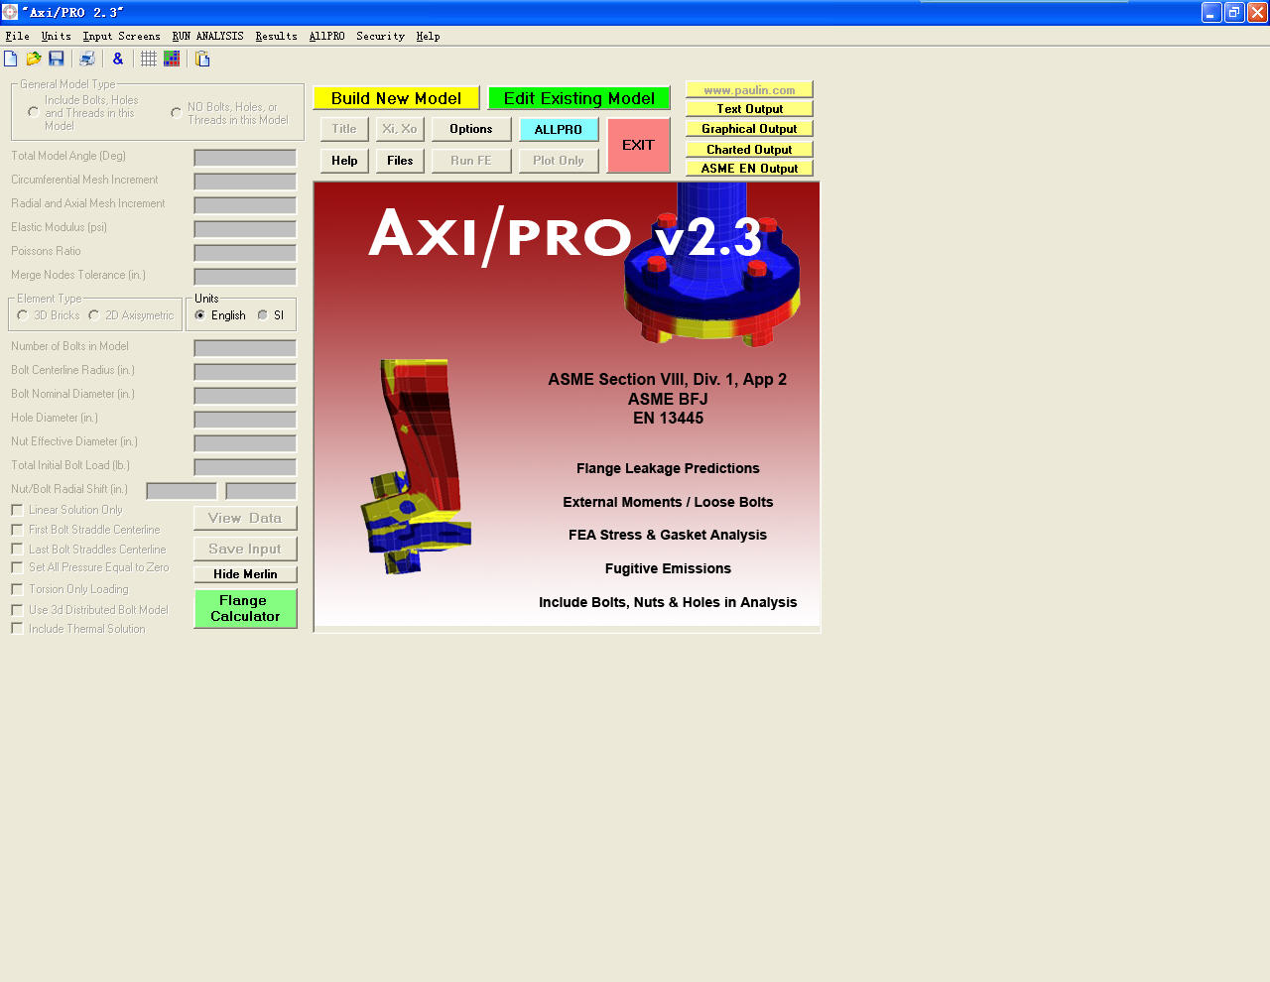Click the green Edit Existing Model button
This screenshot has height=982, width=1270.
578,98
